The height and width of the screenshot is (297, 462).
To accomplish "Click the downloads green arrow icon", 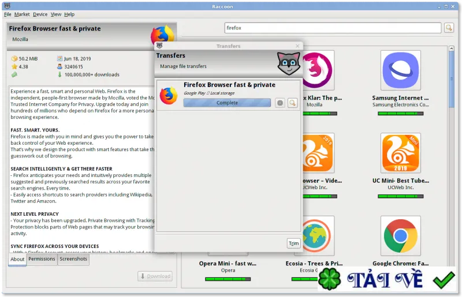I will [60, 74].
